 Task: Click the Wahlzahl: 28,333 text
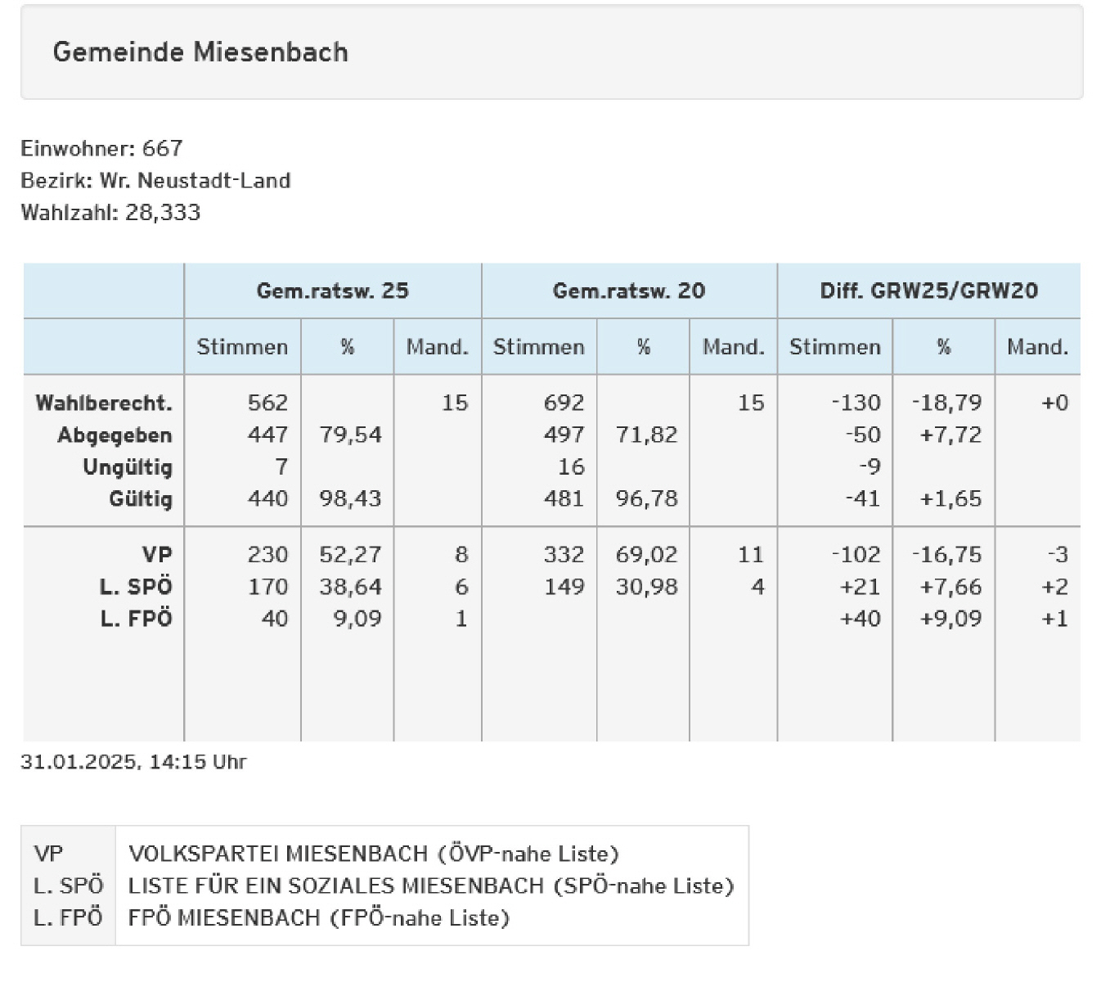click(x=110, y=213)
